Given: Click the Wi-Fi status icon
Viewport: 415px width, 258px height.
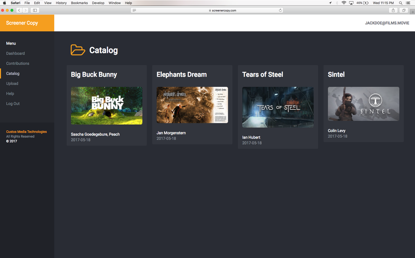Looking at the screenshot, I should (344, 3).
